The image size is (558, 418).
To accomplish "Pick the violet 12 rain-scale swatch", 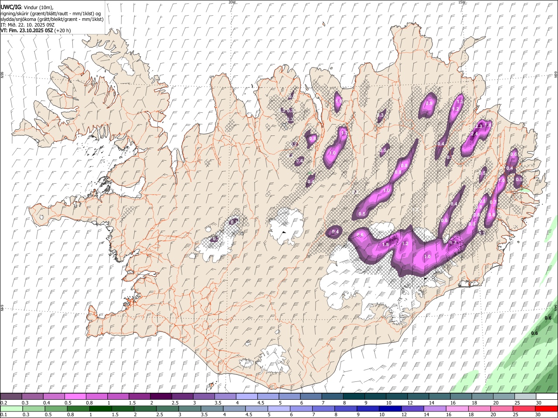I will point(412,409).
